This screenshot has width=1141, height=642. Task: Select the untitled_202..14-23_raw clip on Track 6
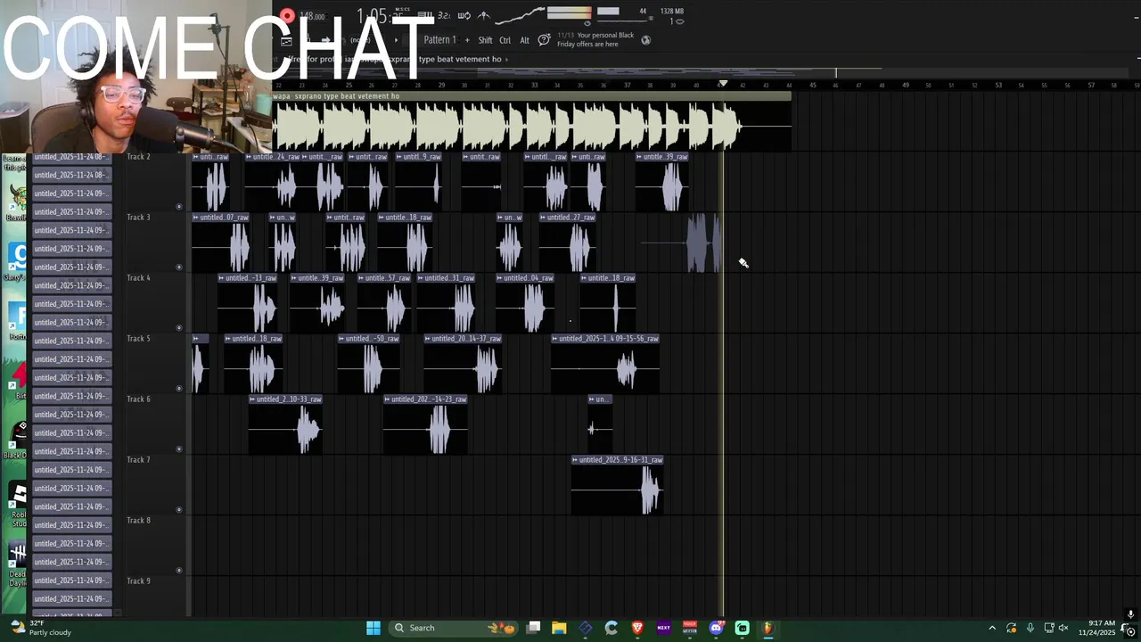(x=426, y=424)
